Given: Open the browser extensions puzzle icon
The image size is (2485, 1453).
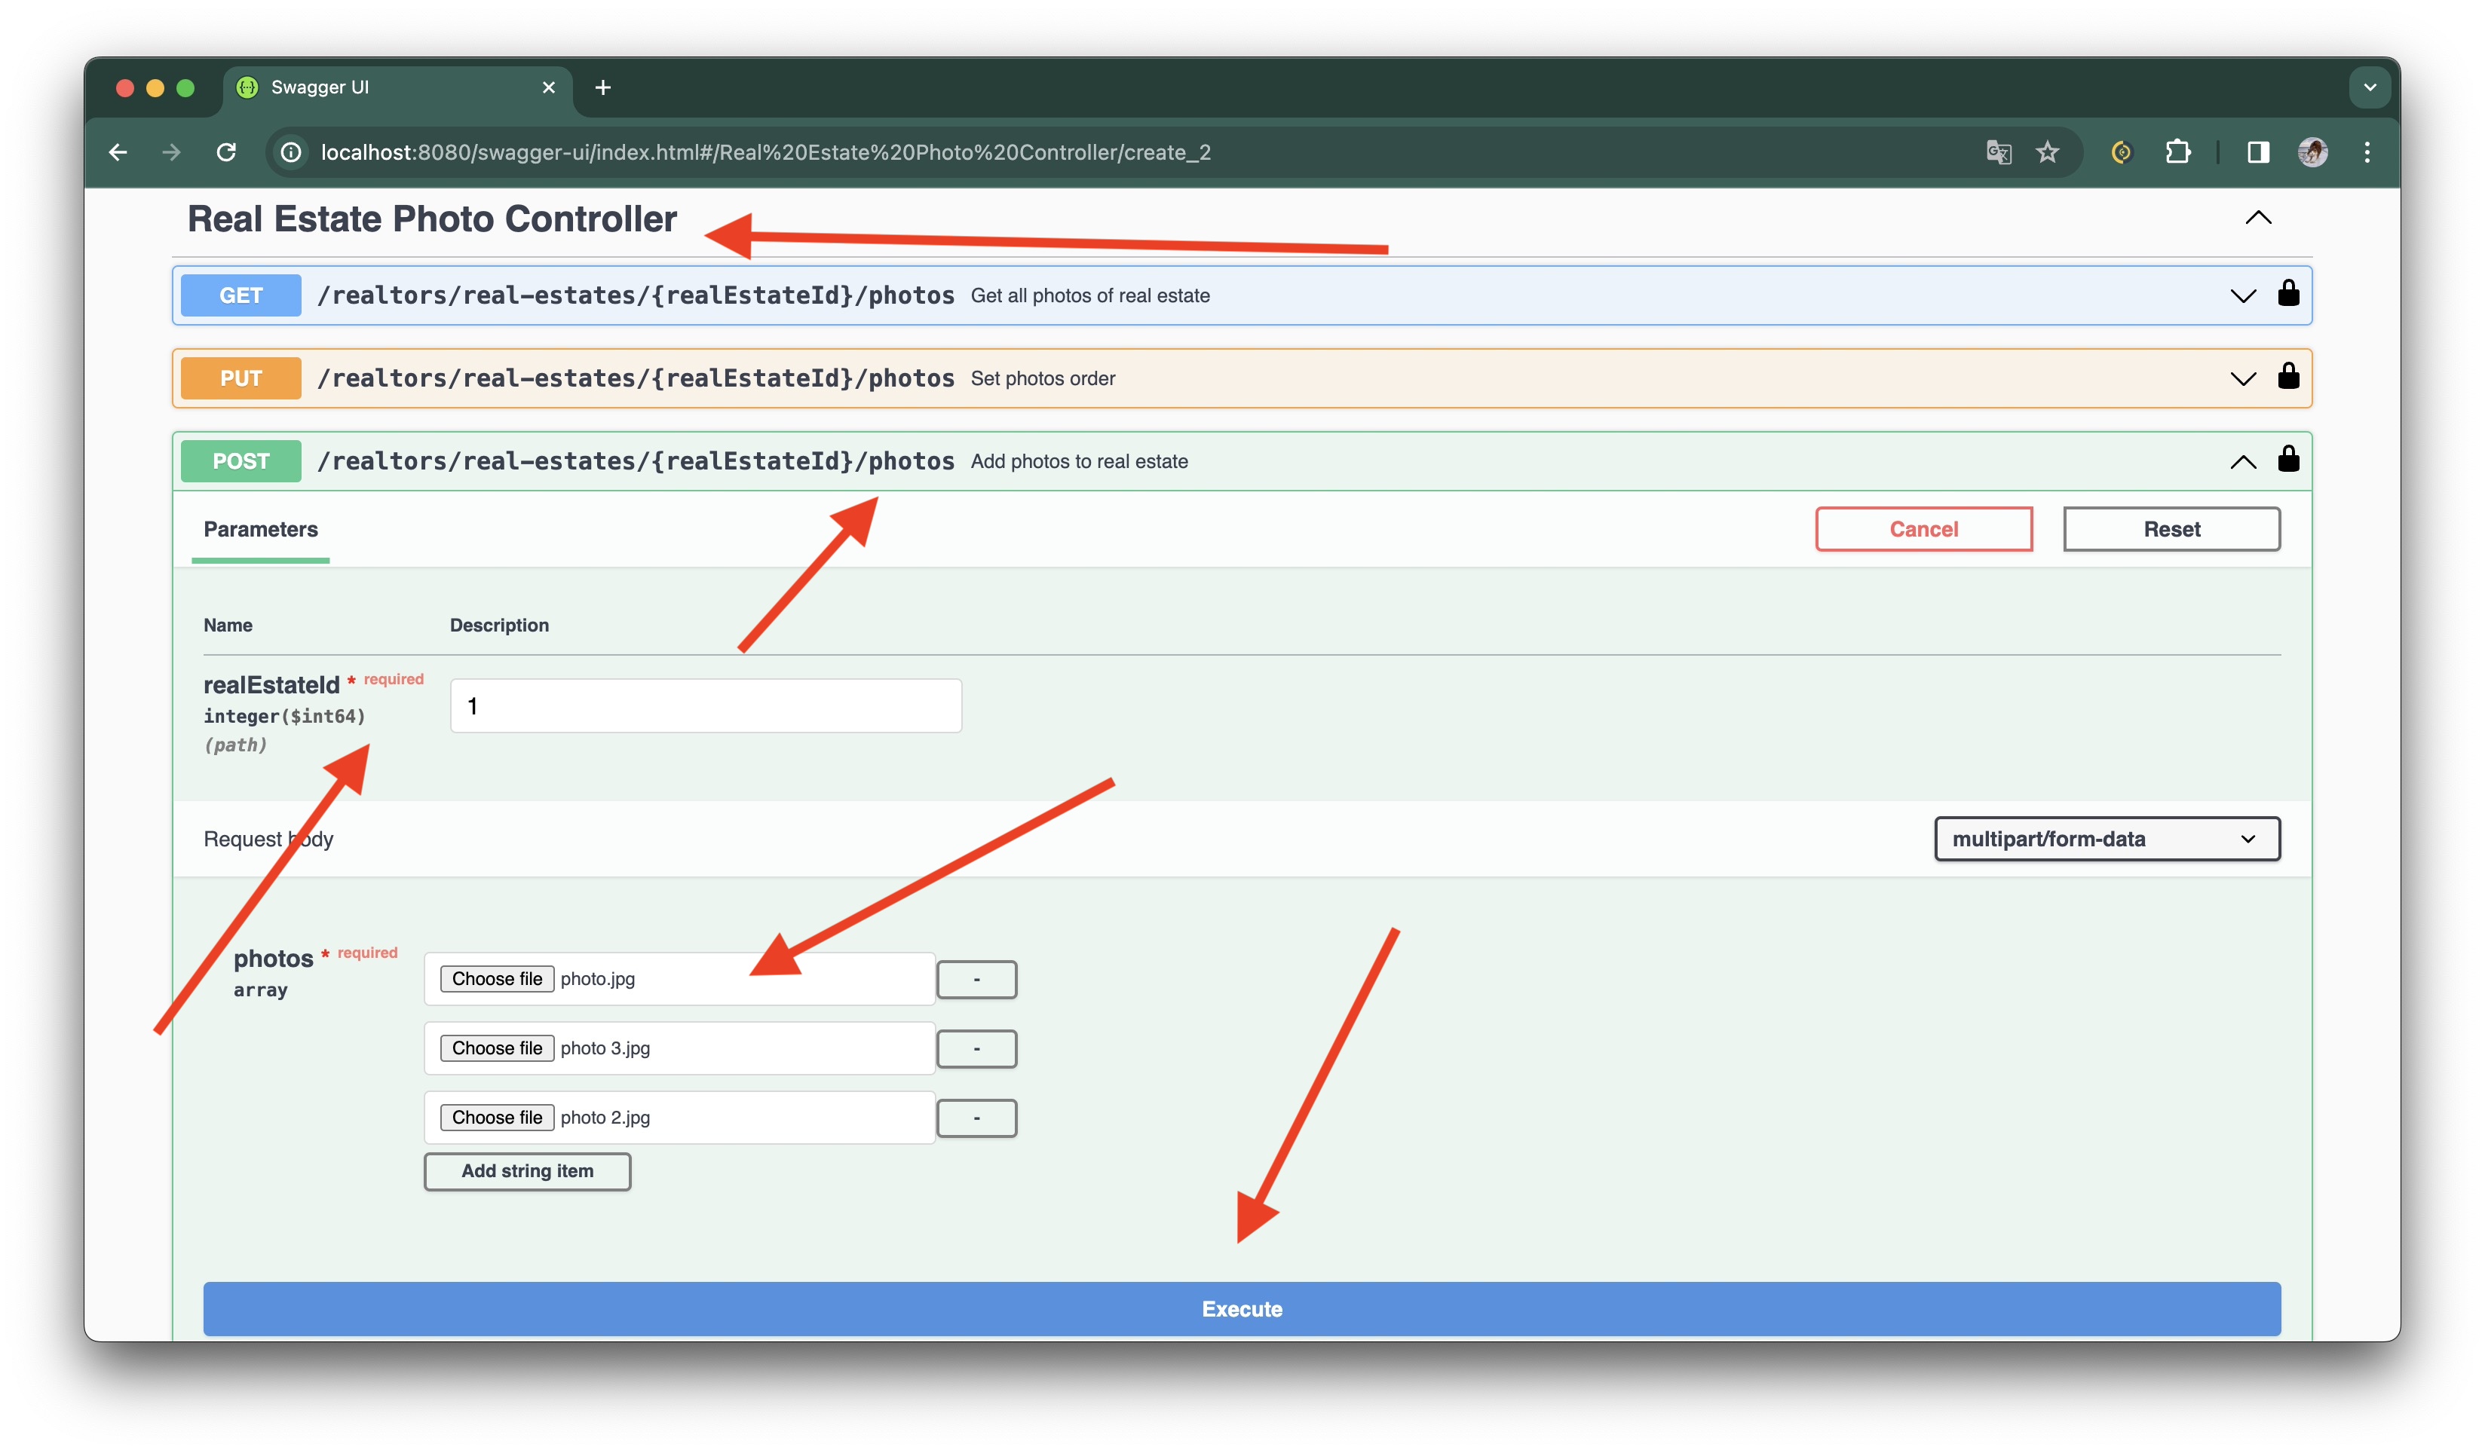Looking at the screenshot, I should point(2177,151).
